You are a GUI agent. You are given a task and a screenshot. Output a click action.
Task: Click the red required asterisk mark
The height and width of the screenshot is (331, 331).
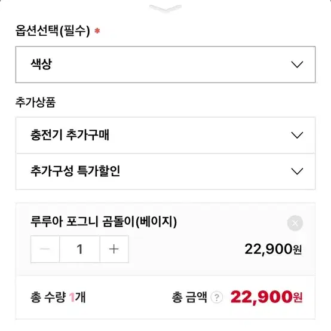pyautogui.click(x=97, y=31)
